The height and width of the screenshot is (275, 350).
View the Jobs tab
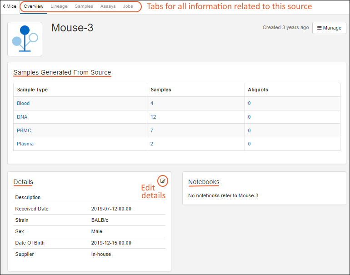[x=128, y=6]
